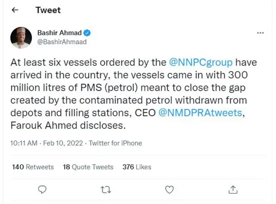This screenshot has height=204, width=276.
Task: View the 140 Retweets list
Action: 33,167
